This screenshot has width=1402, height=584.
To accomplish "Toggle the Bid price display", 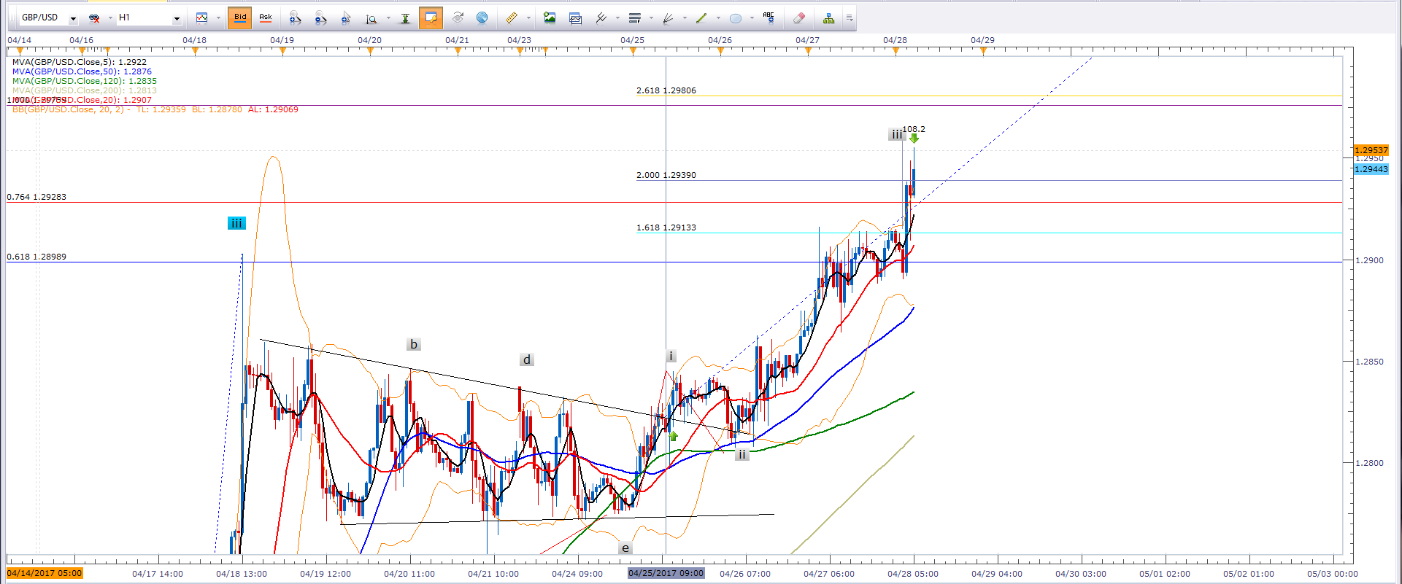I will (240, 17).
